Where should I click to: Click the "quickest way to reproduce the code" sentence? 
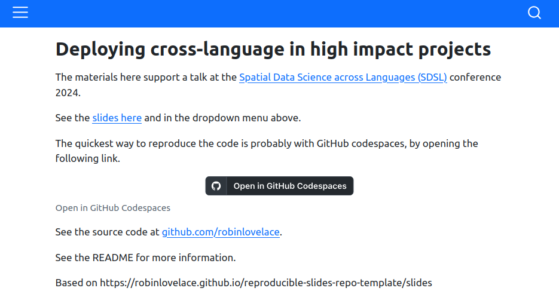pyautogui.click(x=267, y=151)
